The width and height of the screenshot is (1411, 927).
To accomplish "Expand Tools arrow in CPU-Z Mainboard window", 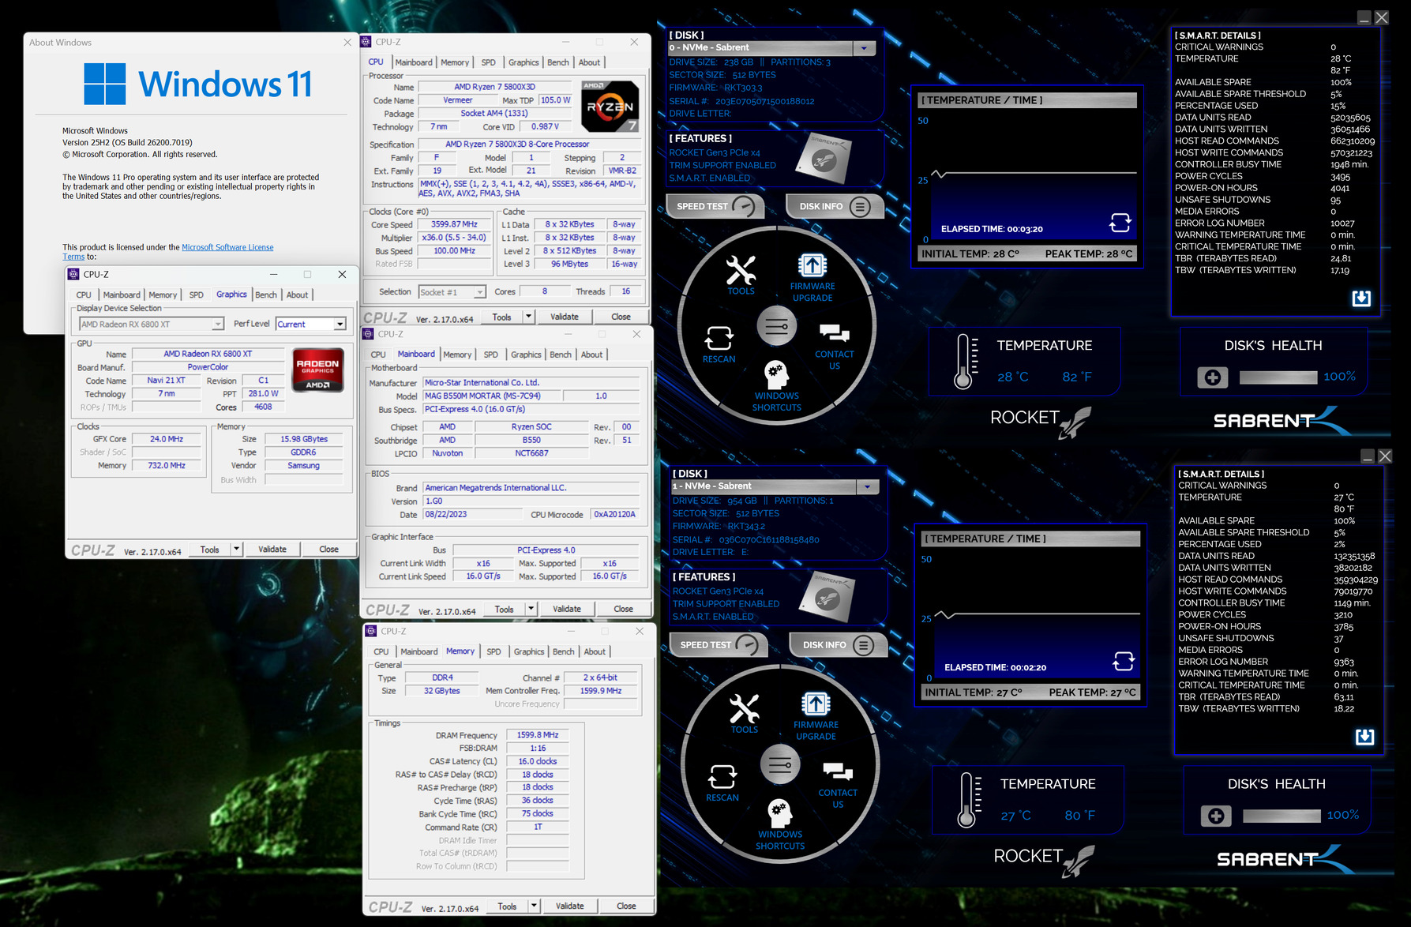I will pos(531,609).
